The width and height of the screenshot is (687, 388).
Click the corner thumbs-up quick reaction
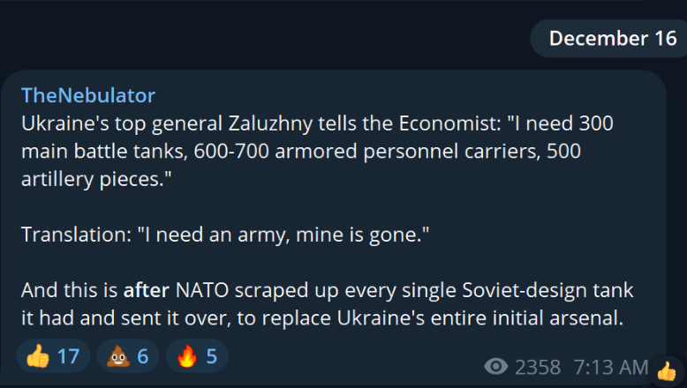pos(666,371)
